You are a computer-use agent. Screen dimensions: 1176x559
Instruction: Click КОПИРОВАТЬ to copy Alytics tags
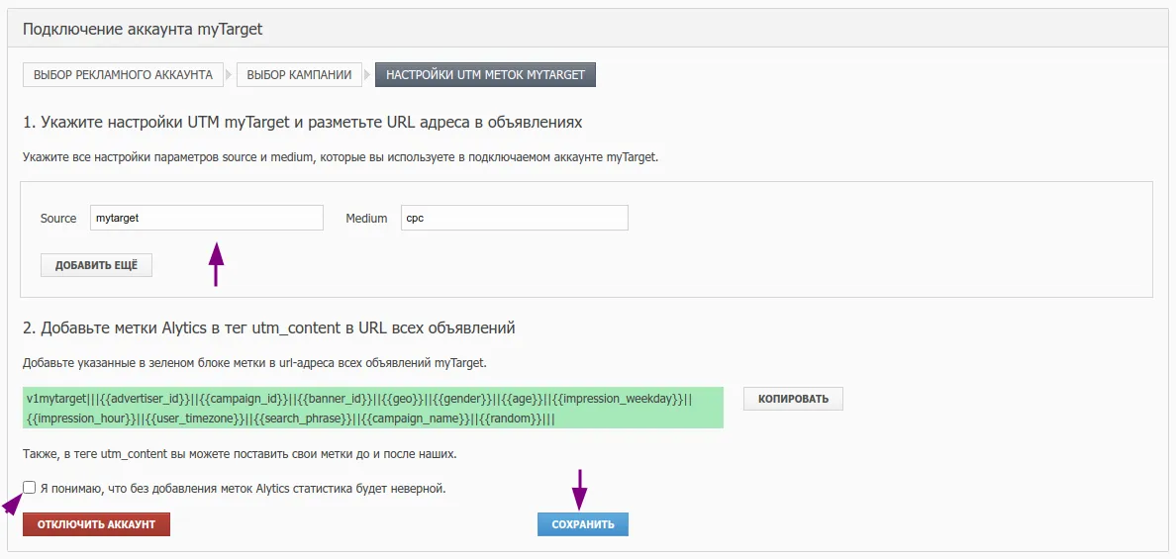click(793, 399)
